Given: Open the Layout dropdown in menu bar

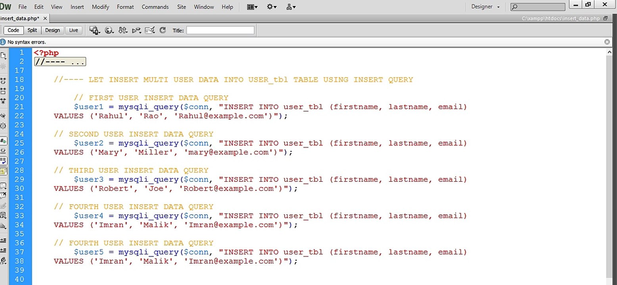Looking at the screenshot, I should [x=252, y=7].
